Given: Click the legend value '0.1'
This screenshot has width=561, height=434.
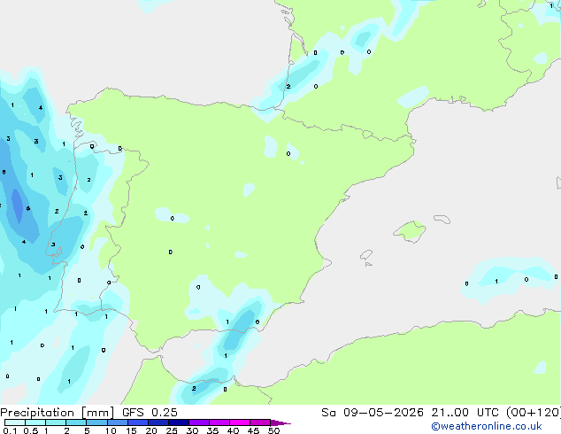Looking at the screenshot, I should pos(10,430).
